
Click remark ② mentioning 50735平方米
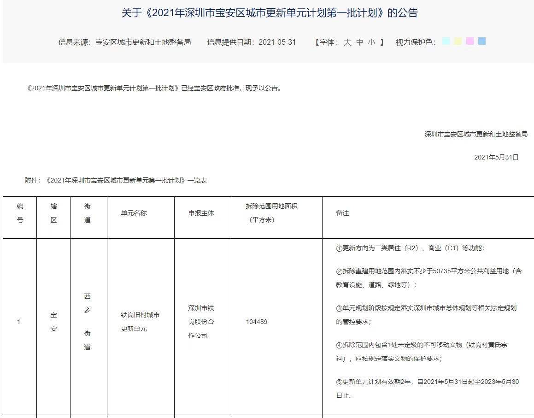429,278
